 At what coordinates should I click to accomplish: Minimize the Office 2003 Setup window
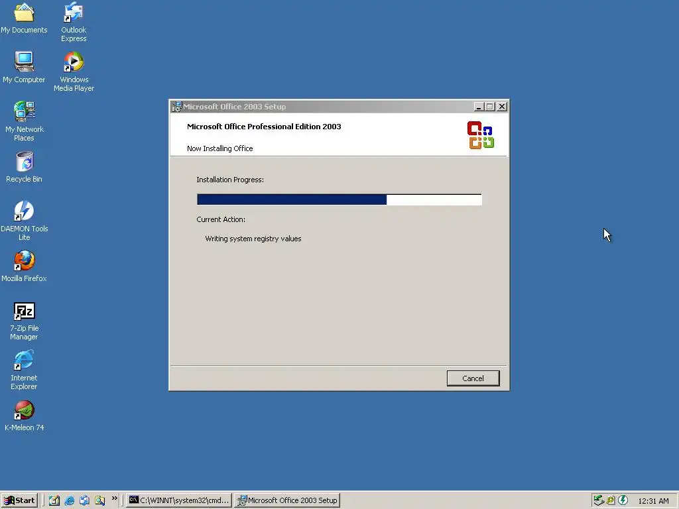pos(479,107)
